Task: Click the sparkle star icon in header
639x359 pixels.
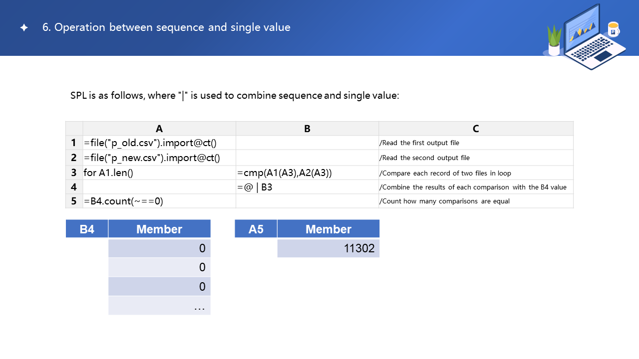Action: click(24, 28)
